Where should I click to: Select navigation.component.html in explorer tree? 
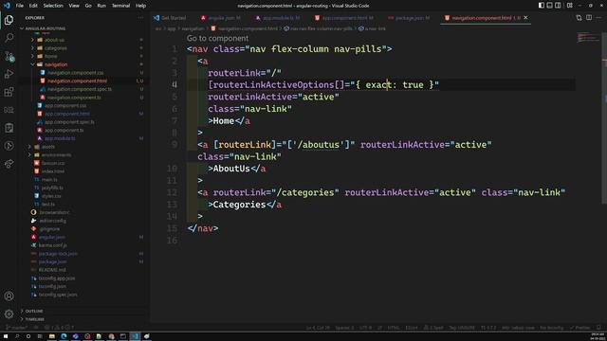[x=77, y=81]
